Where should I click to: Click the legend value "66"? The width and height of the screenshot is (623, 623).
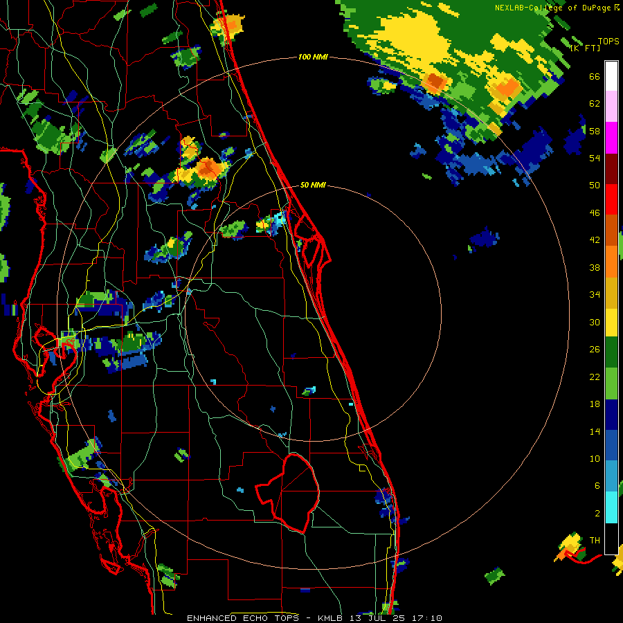tap(595, 77)
